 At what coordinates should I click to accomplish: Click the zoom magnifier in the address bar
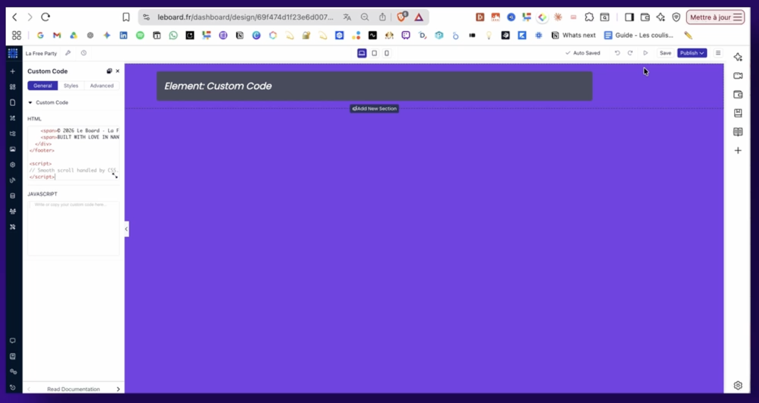pos(365,17)
